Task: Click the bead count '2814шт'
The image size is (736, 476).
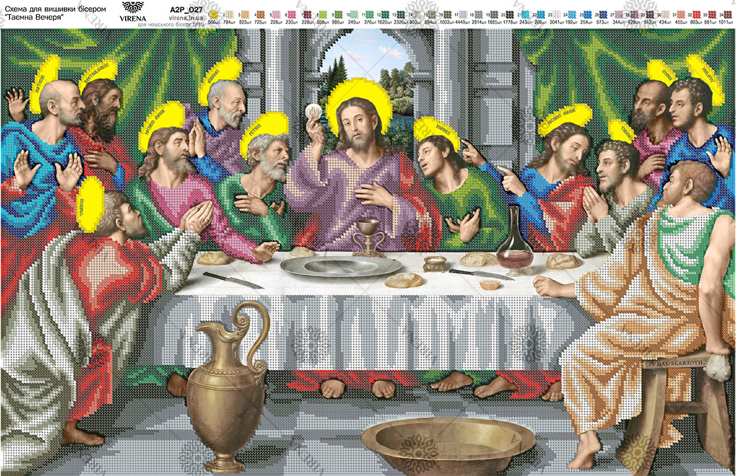Action: click(478, 22)
